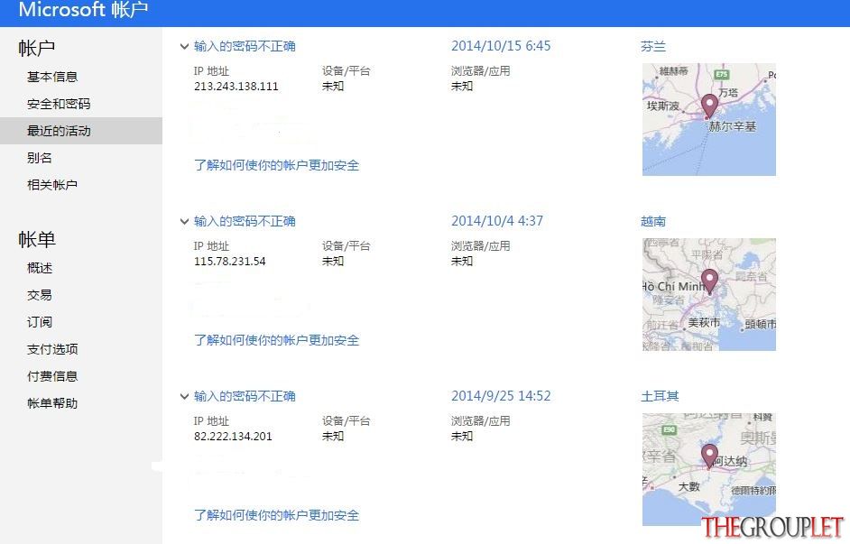The image size is (850, 544).
Task: Select 最近的活动 in the sidebar
Action: [81, 131]
